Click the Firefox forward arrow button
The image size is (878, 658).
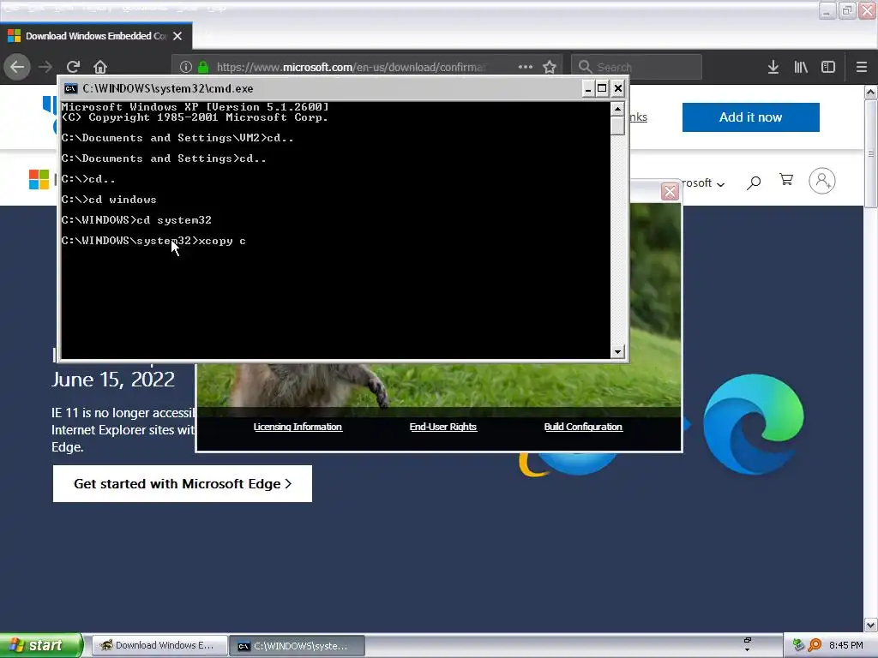[x=45, y=67]
